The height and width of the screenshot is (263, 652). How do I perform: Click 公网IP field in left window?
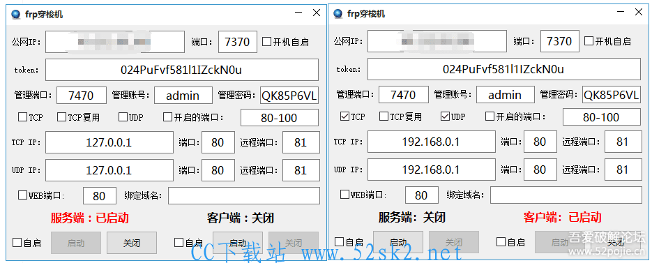click(x=115, y=42)
